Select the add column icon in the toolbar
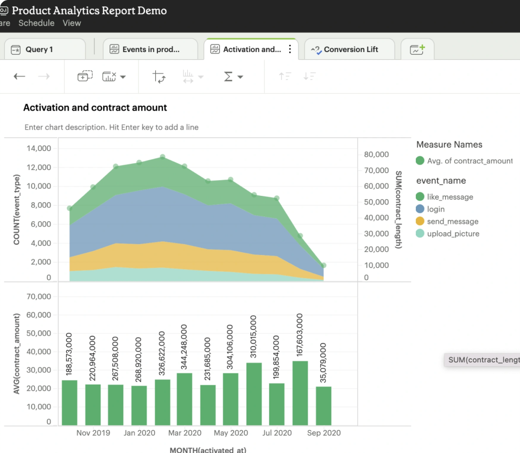 tap(84, 76)
